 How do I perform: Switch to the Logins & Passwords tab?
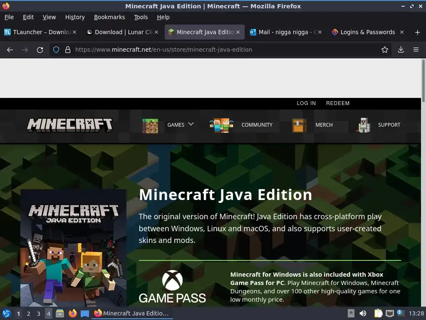click(x=368, y=32)
